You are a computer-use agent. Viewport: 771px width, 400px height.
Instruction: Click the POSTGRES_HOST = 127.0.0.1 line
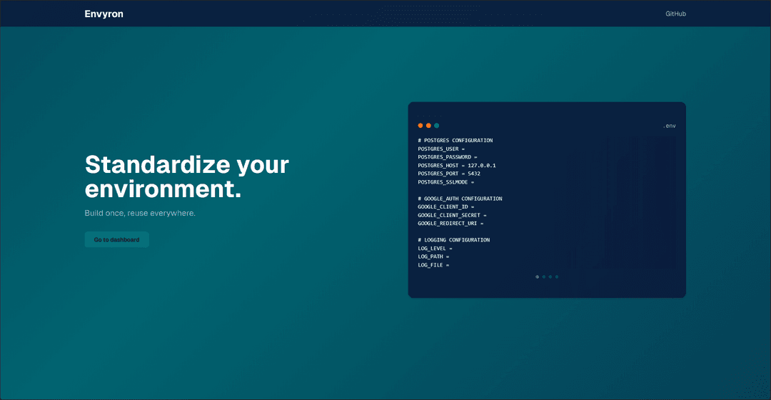457,166
